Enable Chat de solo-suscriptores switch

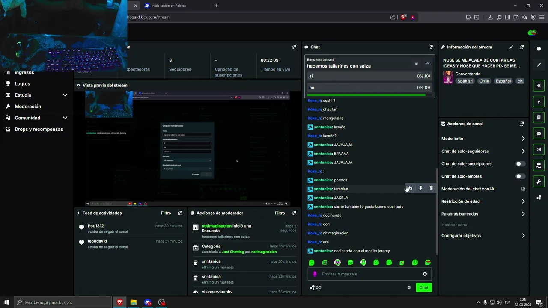[x=520, y=164]
